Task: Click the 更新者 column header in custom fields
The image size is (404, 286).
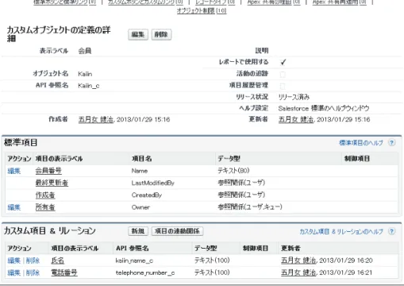Action: 290,249
